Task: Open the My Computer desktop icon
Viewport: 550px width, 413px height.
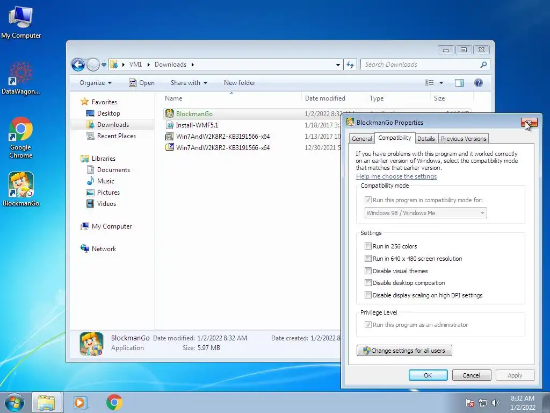Action: click(21, 22)
